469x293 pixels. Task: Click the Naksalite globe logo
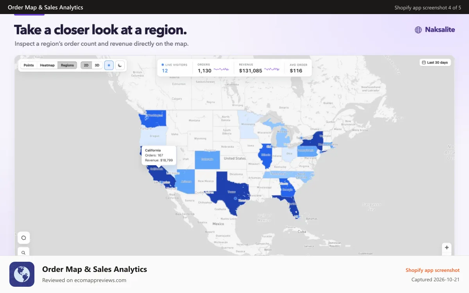coord(419,30)
